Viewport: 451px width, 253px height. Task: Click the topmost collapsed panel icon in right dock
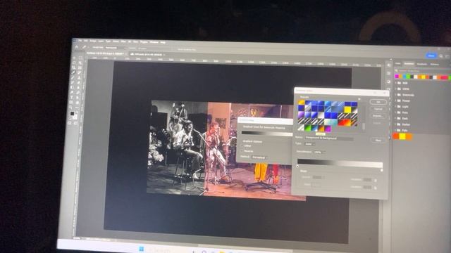pos(388,65)
